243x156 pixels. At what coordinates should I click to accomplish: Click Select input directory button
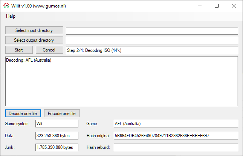[x=34, y=30]
